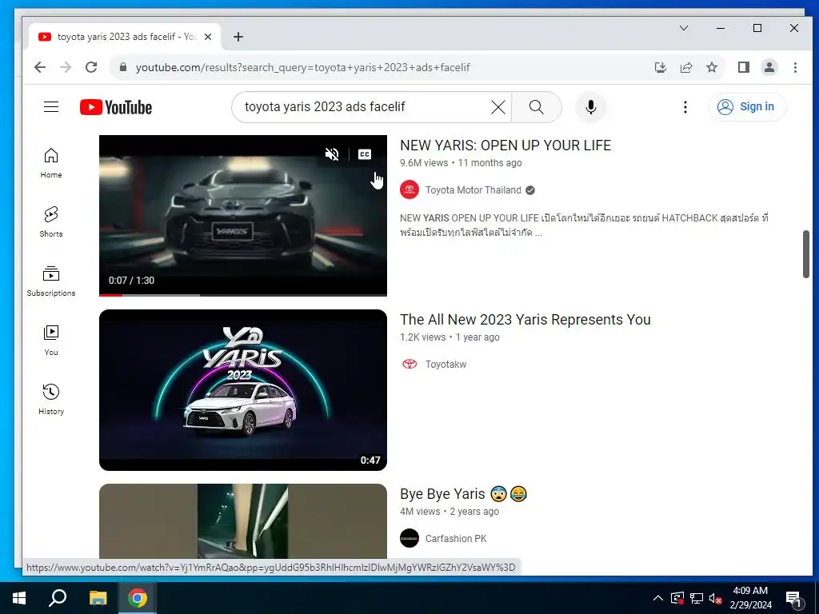Screen dimensions: 819x614
Task: Open Chrome profile icon
Action: pos(769,67)
